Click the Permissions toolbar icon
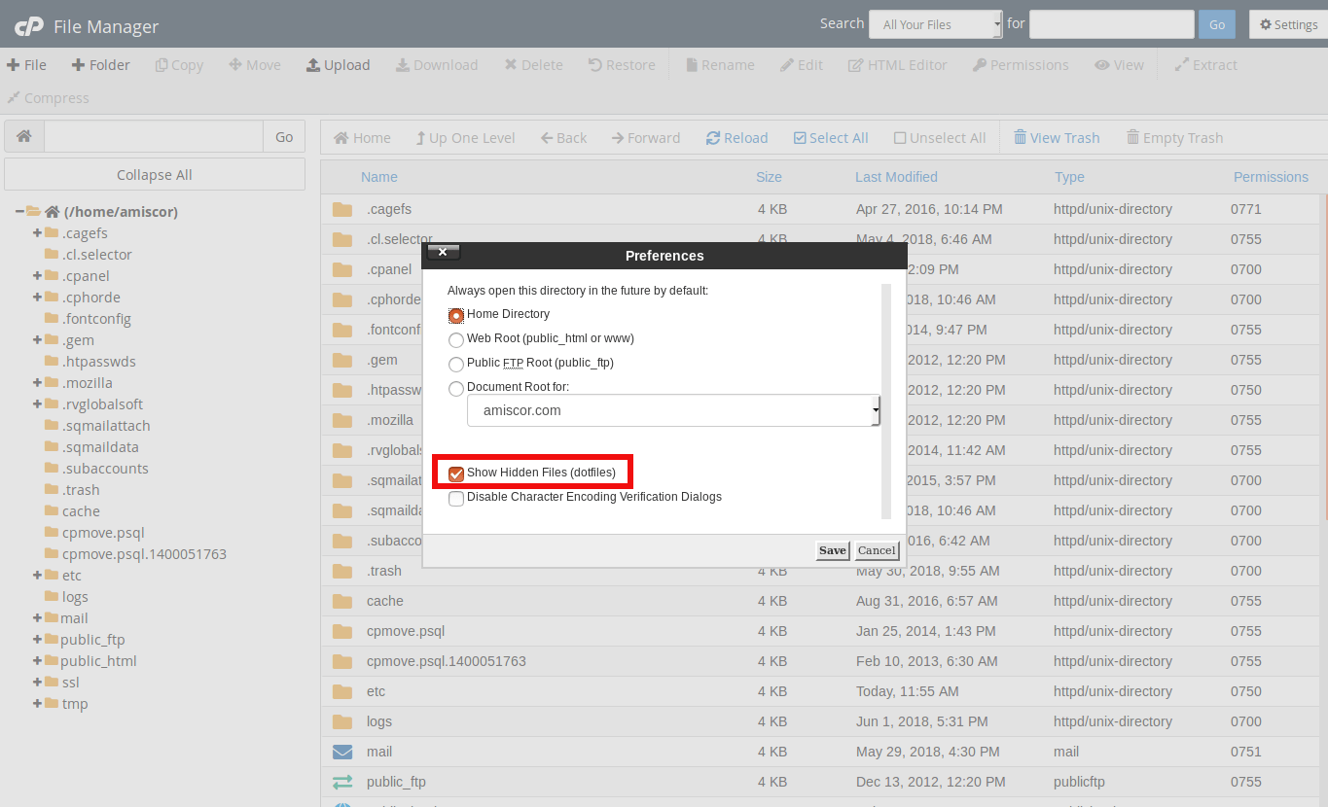Viewport: 1328px width, 807px height. 1021,64
